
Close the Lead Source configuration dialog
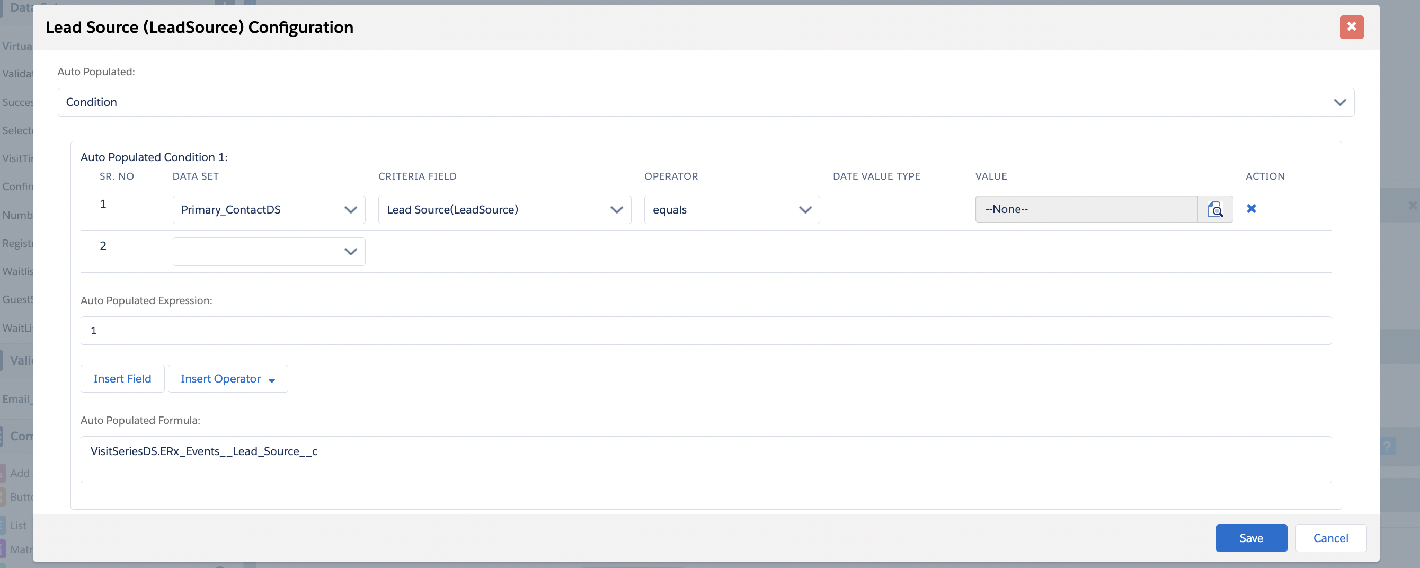pyautogui.click(x=1351, y=27)
